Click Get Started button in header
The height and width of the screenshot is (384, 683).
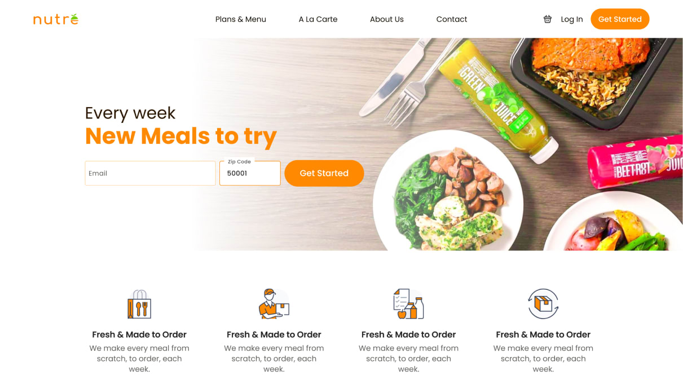pyautogui.click(x=620, y=19)
